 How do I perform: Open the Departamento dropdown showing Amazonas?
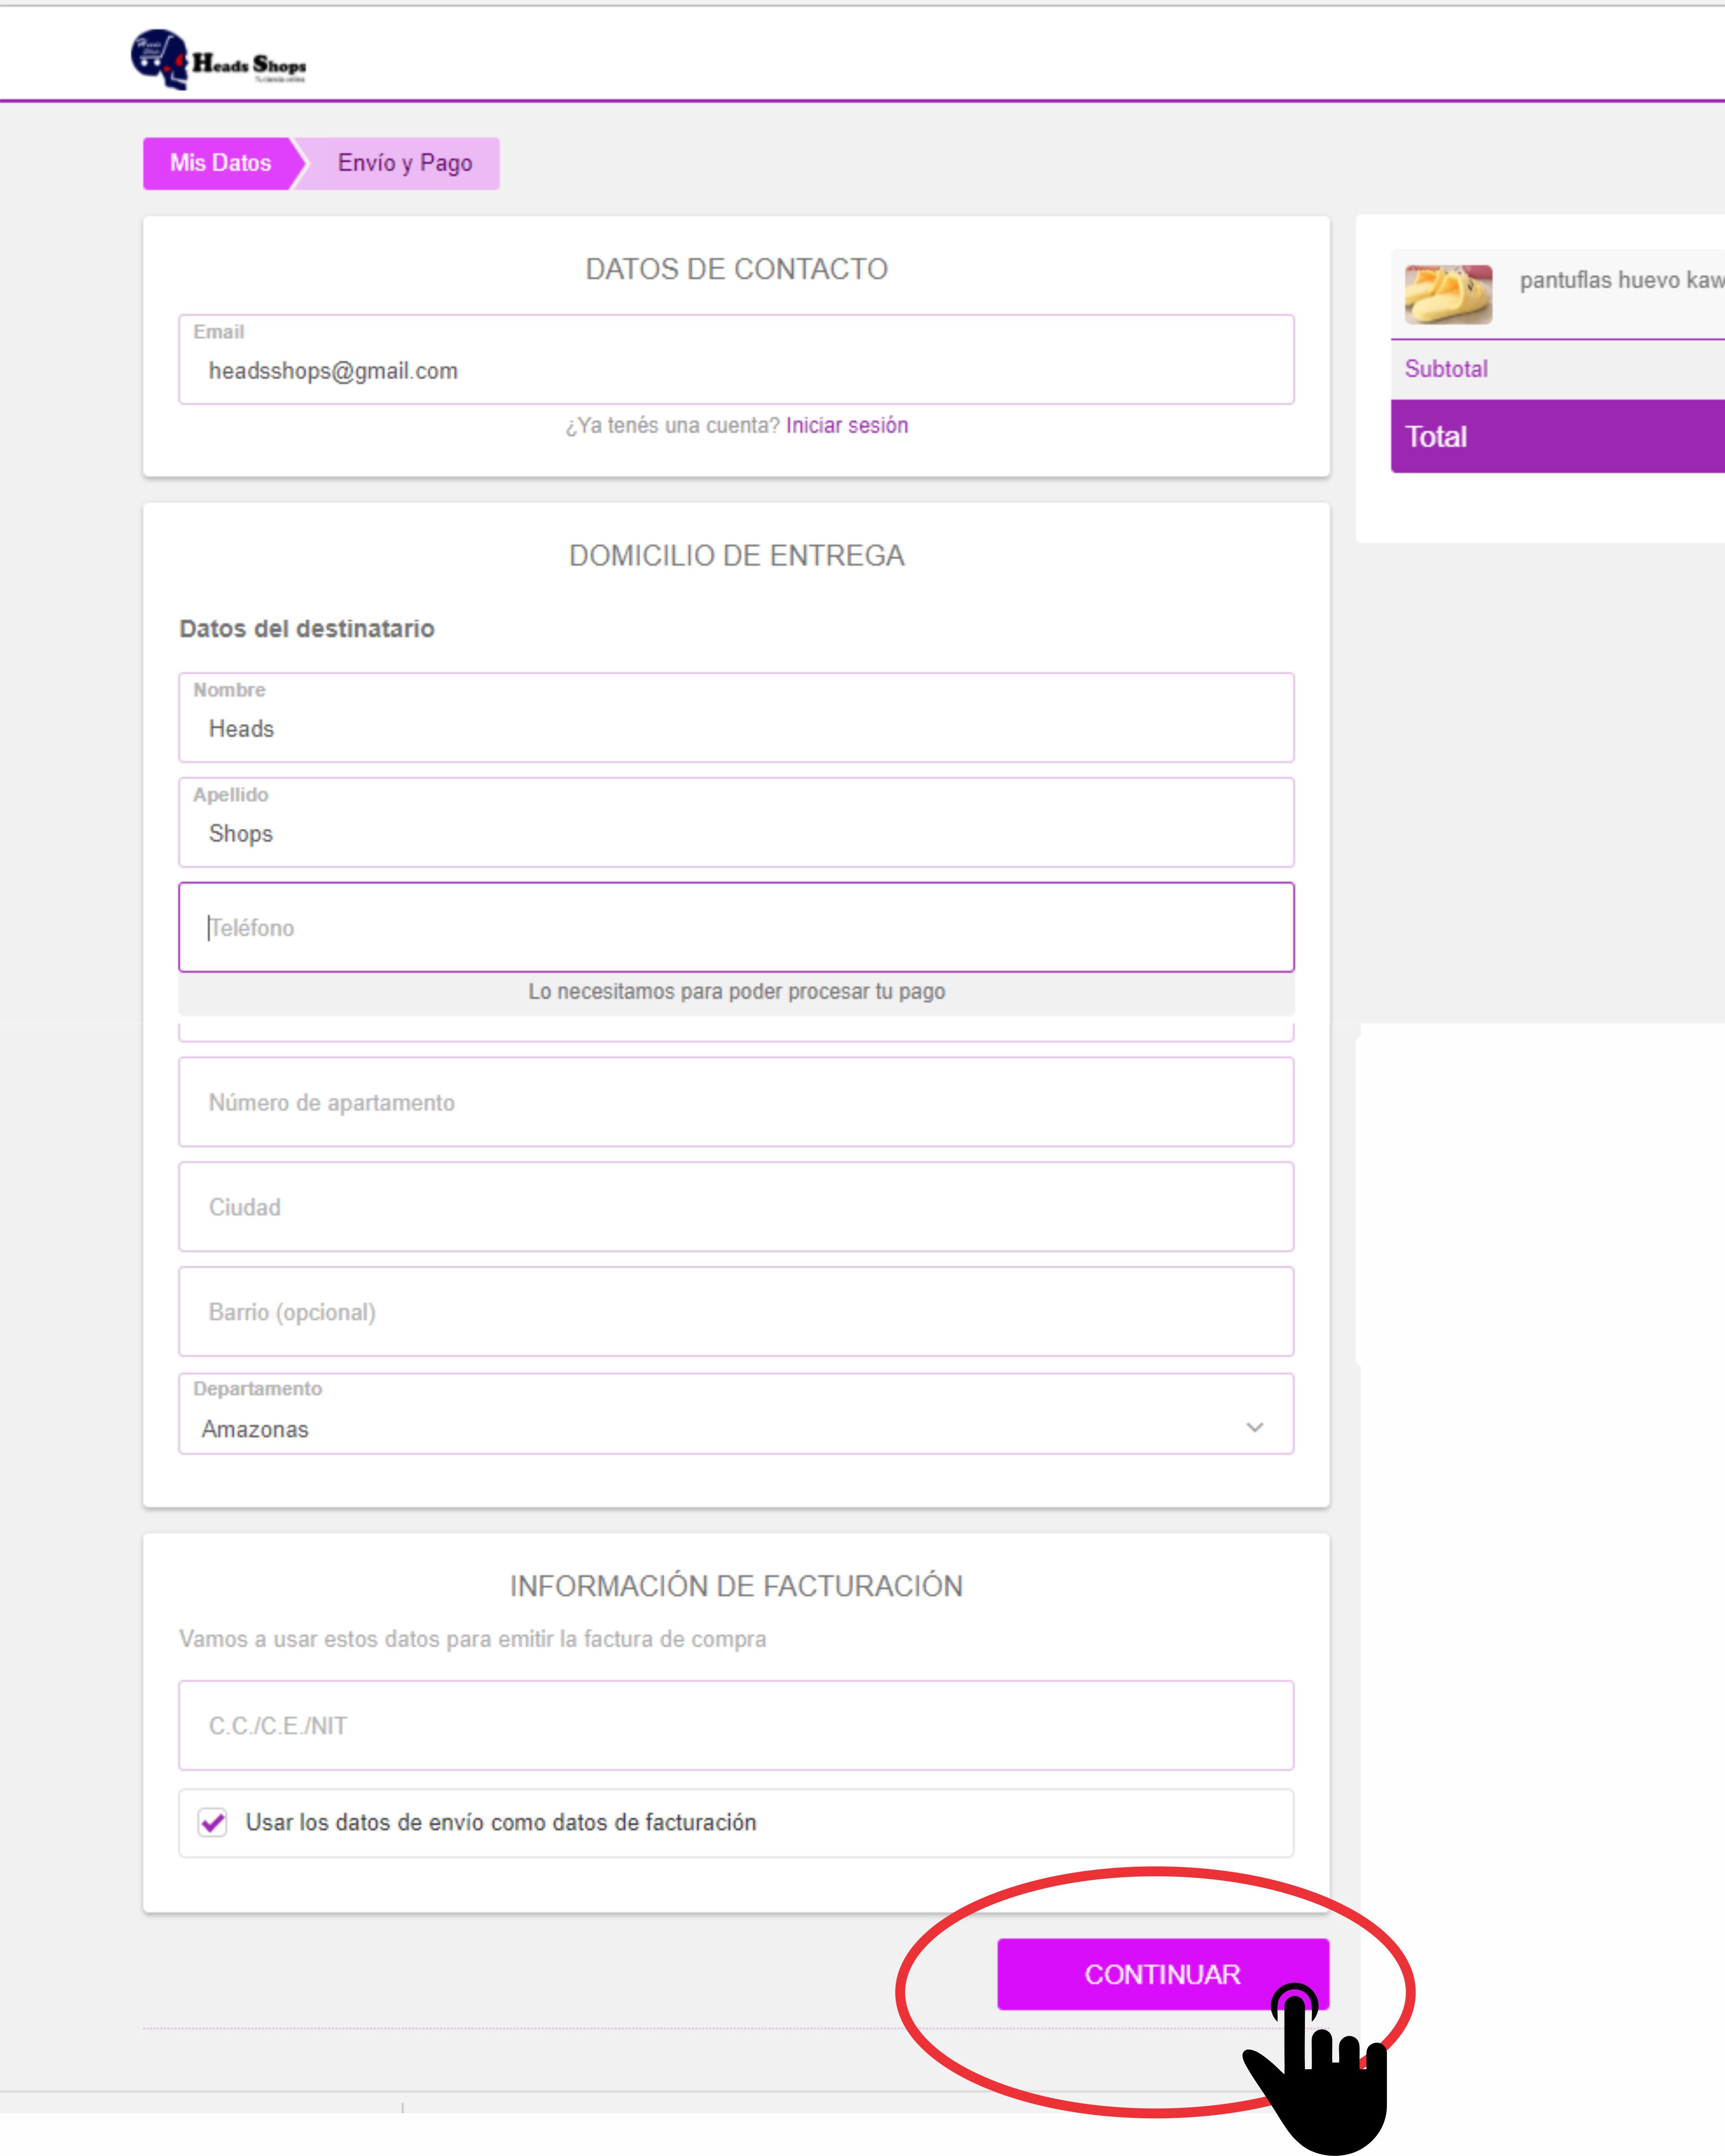tap(736, 1414)
